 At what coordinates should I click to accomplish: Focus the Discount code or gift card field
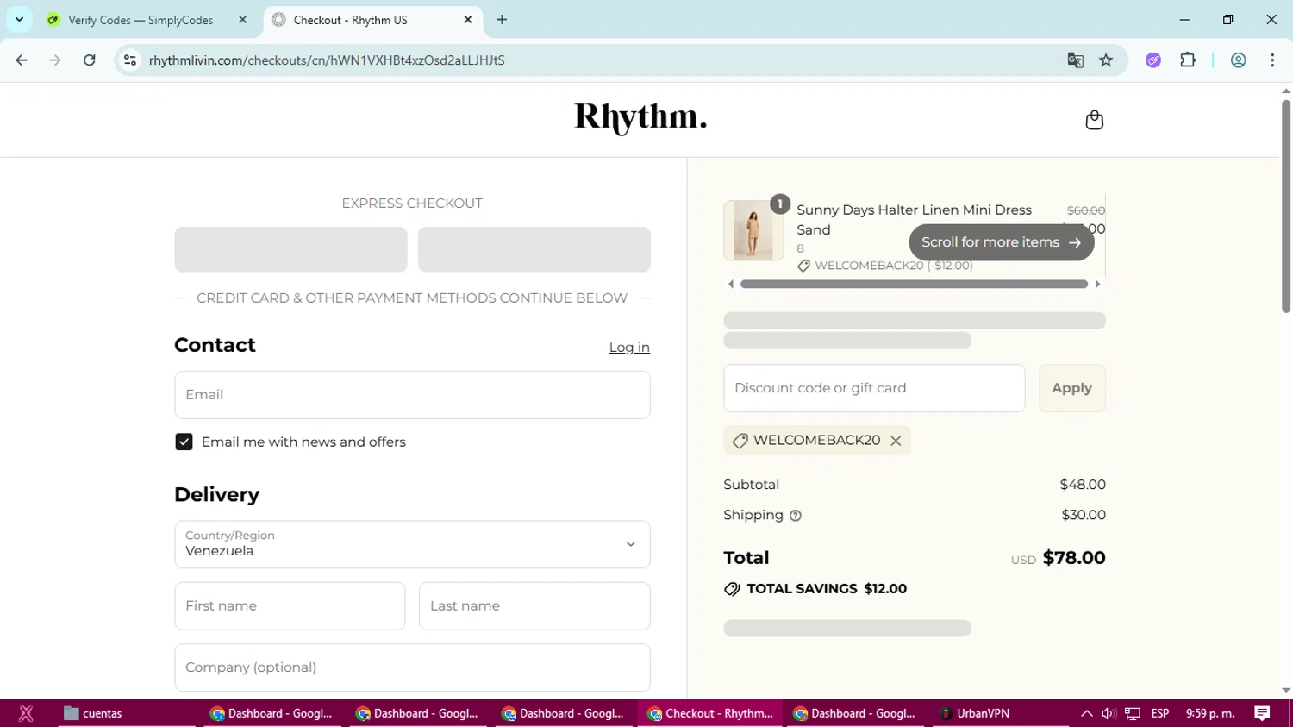click(x=874, y=388)
